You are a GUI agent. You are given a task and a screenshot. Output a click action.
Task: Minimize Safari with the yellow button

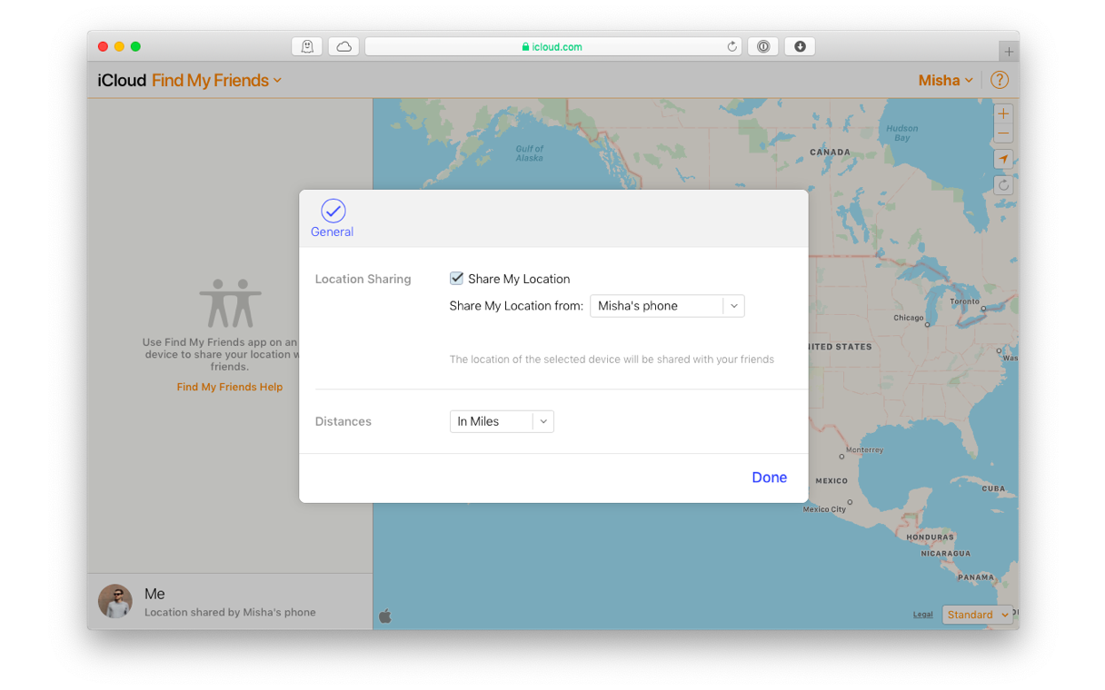(x=119, y=46)
